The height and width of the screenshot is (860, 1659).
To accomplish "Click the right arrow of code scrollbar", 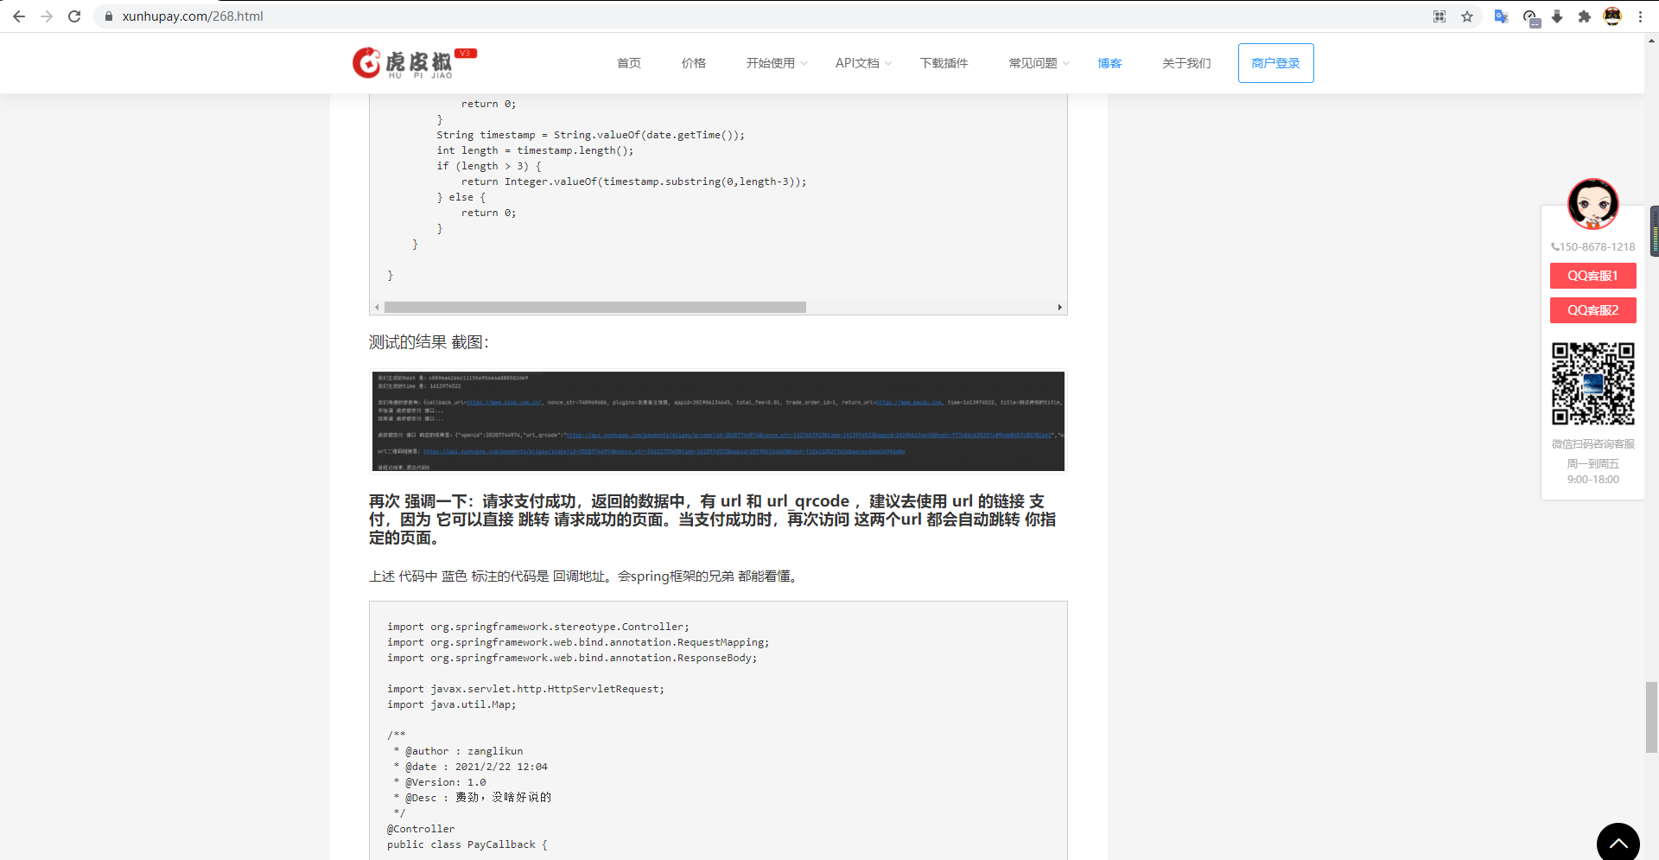I will pyautogui.click(x=1059, y=308).
